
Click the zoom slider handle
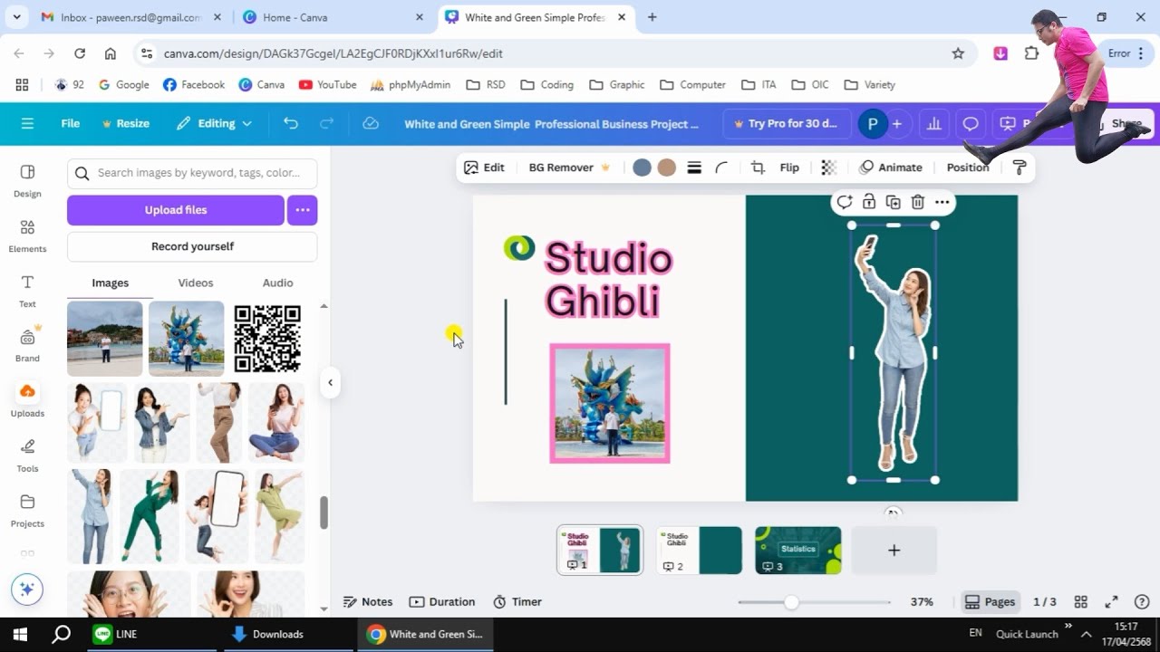tap(791, 602)
